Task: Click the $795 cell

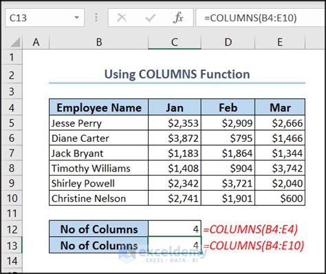Action: [x=228, y=138]
